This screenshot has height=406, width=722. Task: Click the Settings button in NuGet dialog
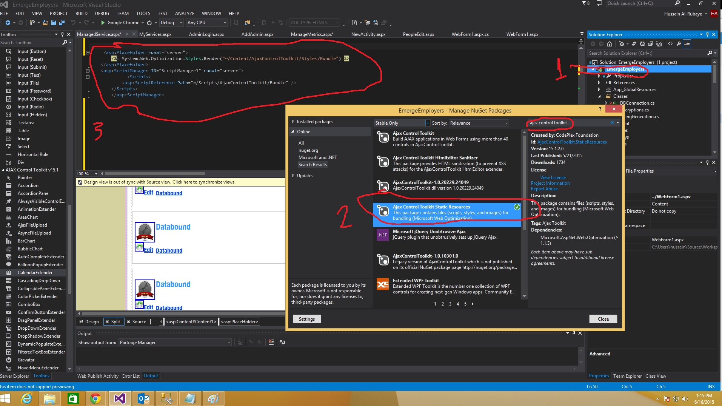click(x=307, y=319)
